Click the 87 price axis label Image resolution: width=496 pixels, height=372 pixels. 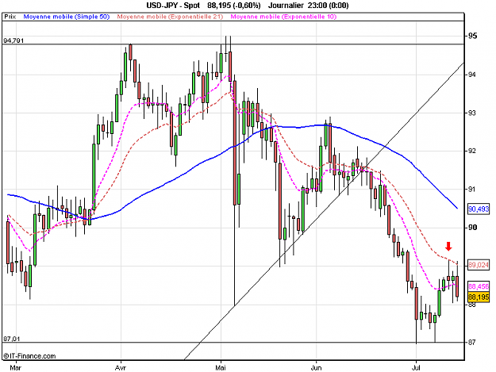coord(471,343)
